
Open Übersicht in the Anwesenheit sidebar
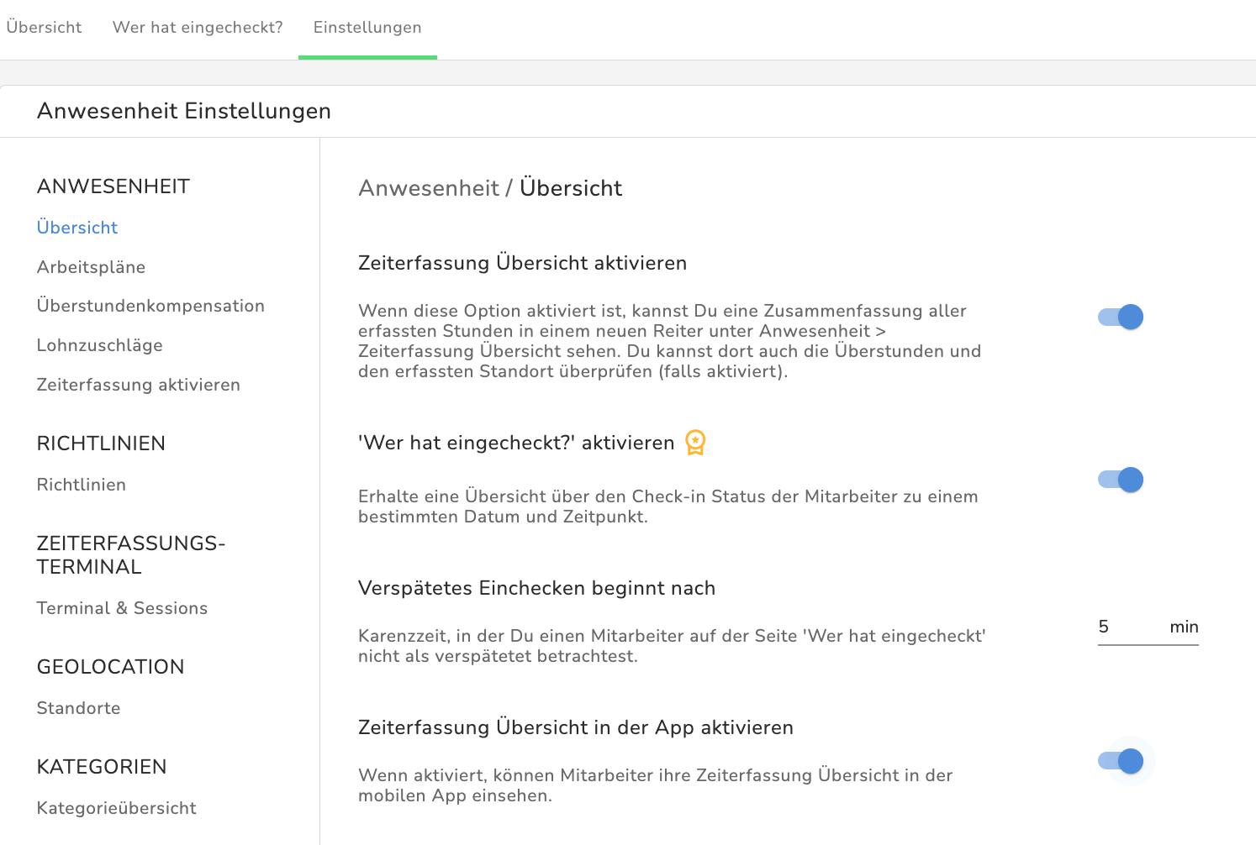[x=77, y=228]
